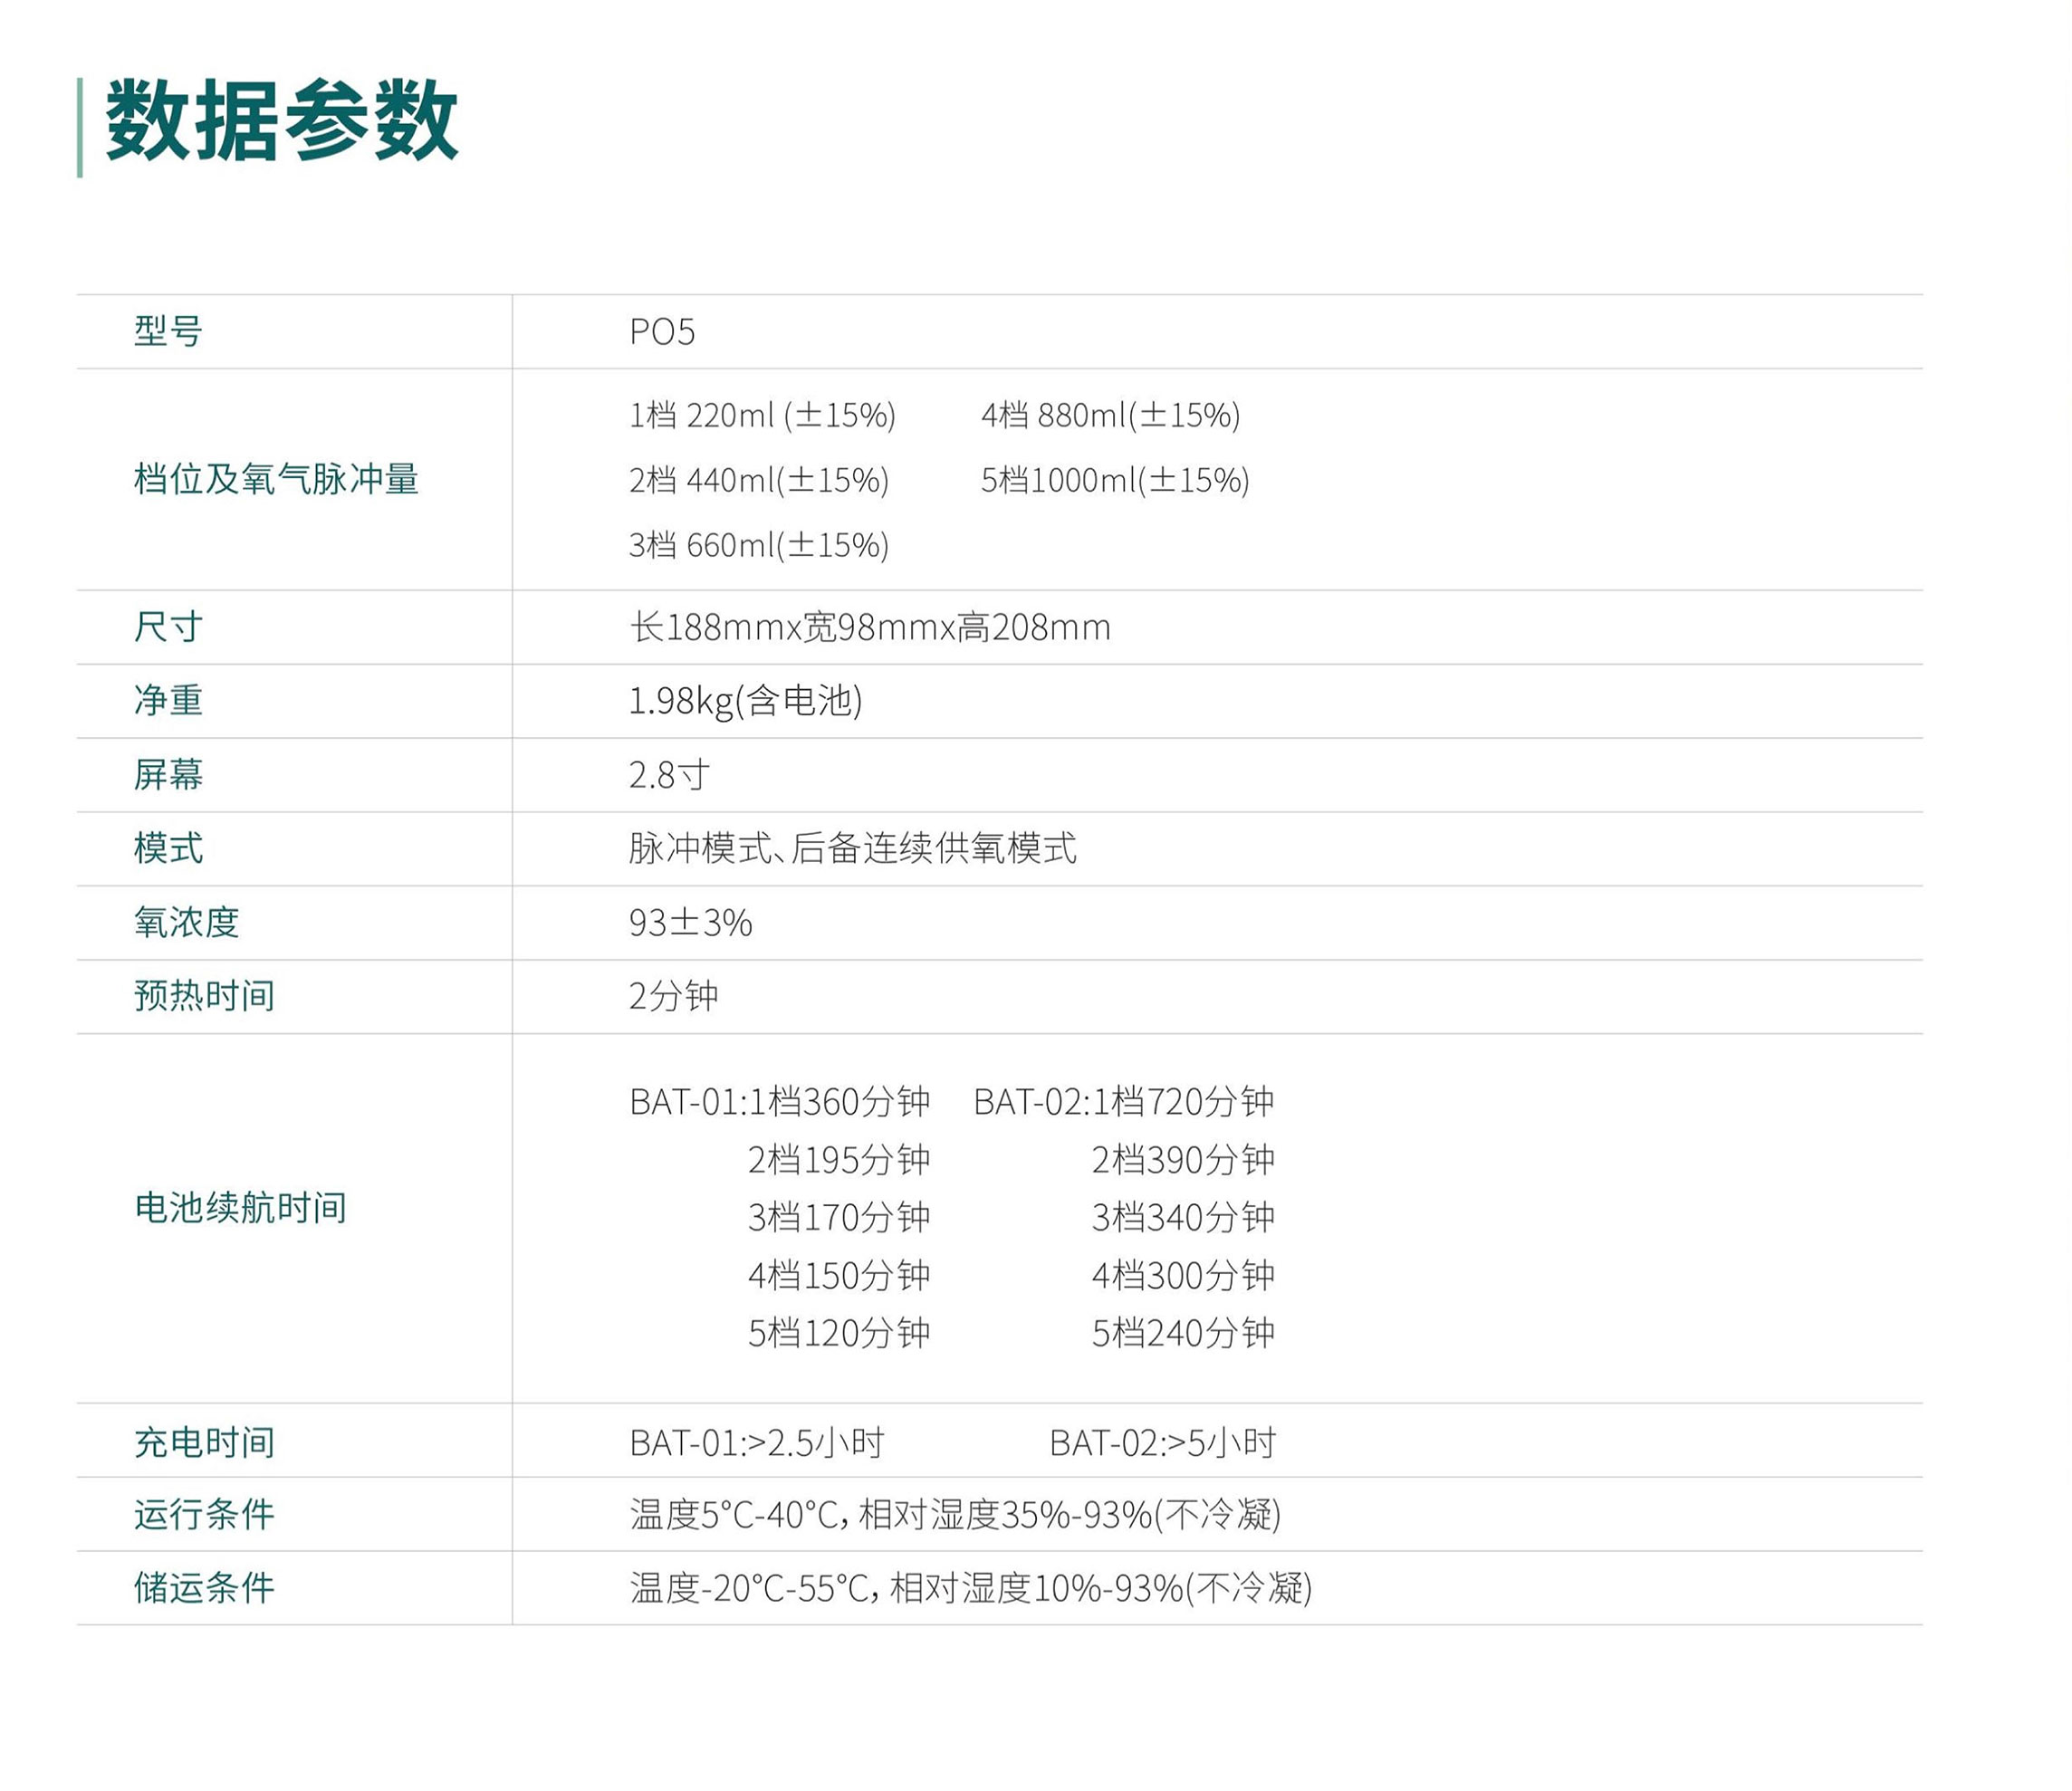
Task: Select the 储运条件 row label
Action: tap(204, 1588)
